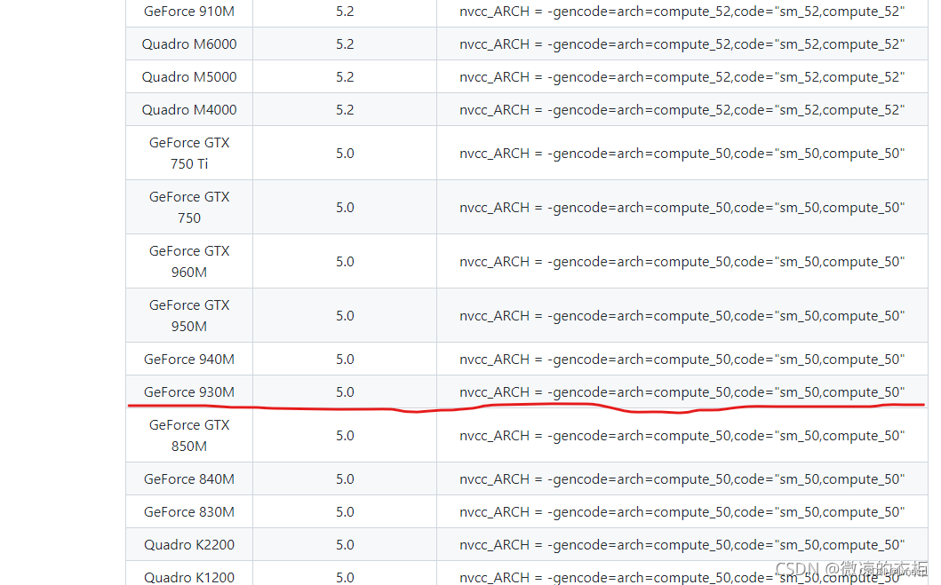Viewport: 941px width, 585px height.
Task: Click nvcc_ARCH string in GeForce 930M row
Action: [682, 393]
